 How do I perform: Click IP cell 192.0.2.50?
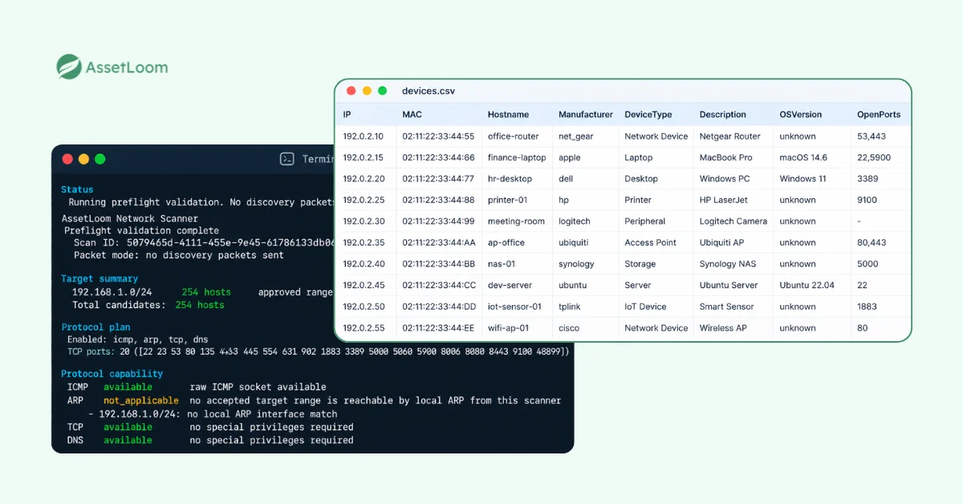(364, 307)
